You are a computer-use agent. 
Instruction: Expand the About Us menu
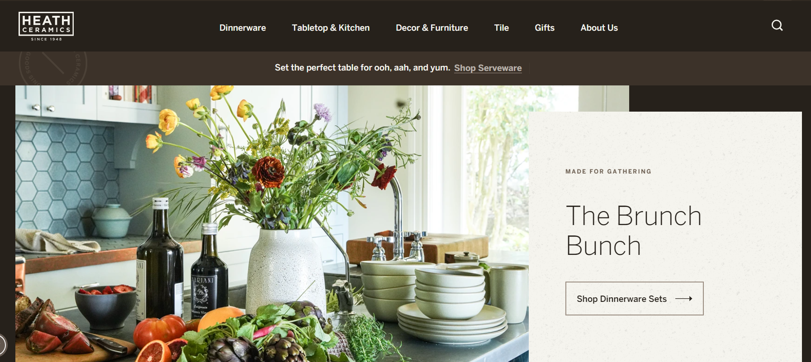[599, 28]
